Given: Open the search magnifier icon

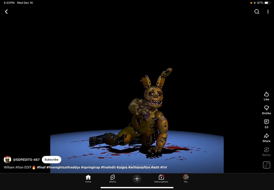Looking at the screenshot, I should [257, 12].
